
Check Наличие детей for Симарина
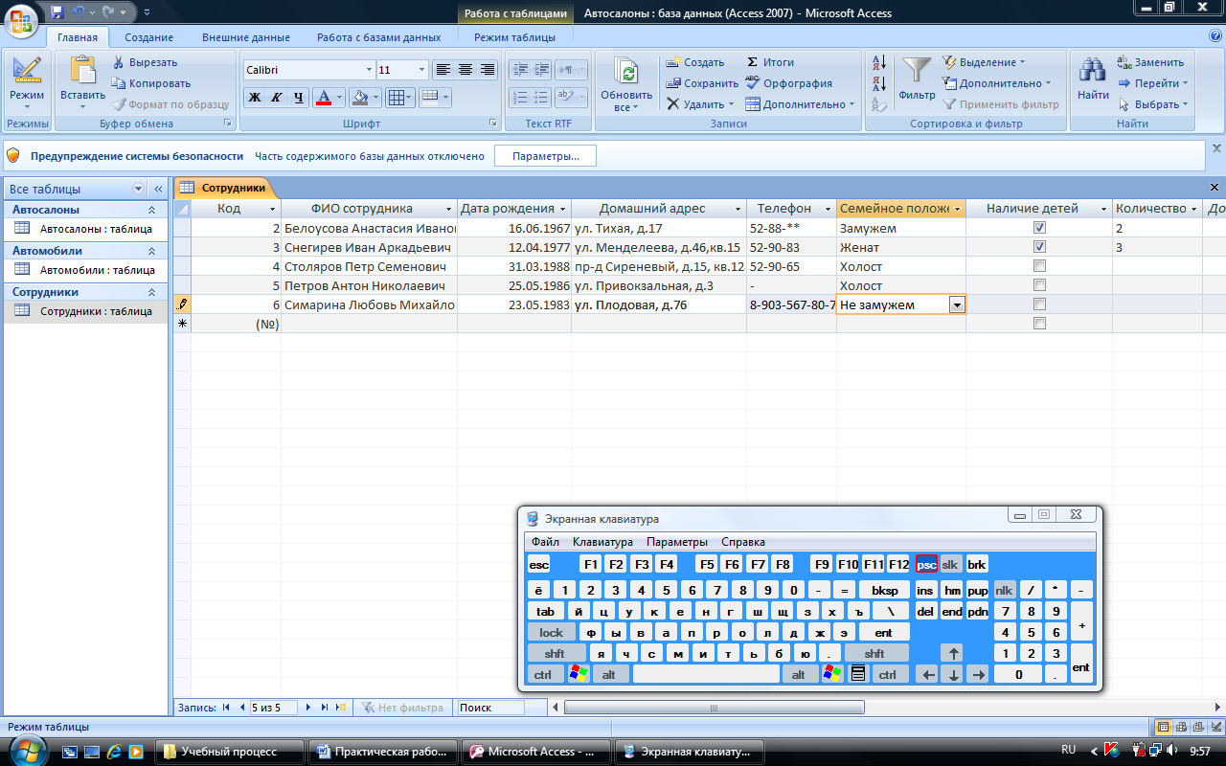(x=1039, y=304)
